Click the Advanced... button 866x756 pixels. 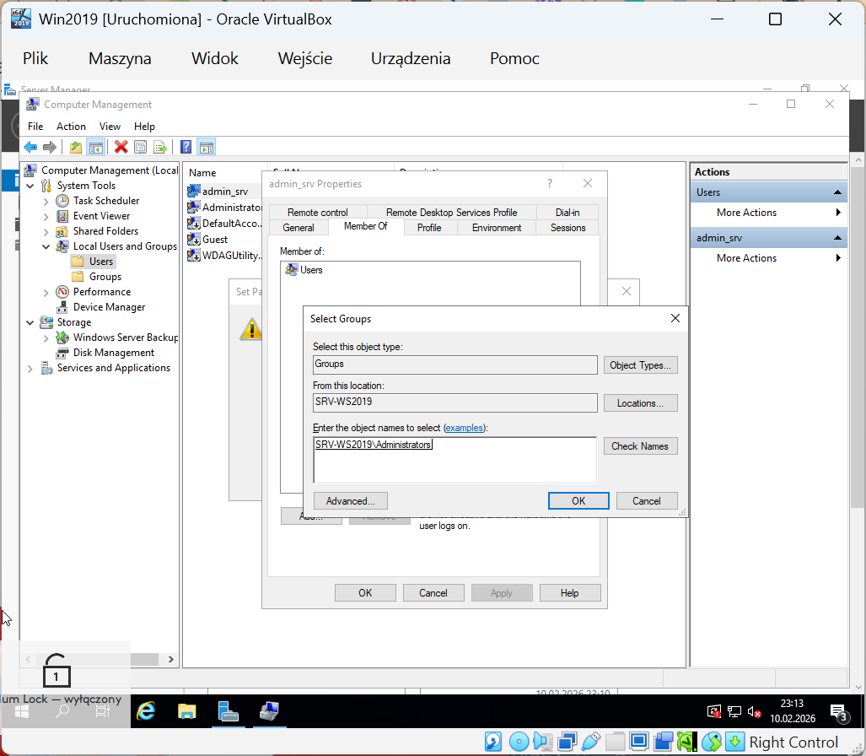pyautogui.click(x=350, y=500)
